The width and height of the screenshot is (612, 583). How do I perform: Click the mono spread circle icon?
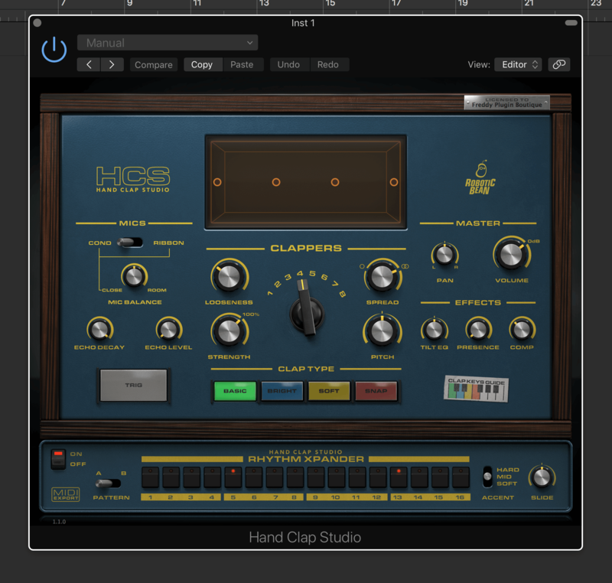click(362, 266)
